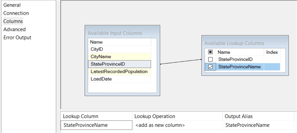This screenshot has width=297, height=133.
Task: Select the Columns page
Action: 13,21
